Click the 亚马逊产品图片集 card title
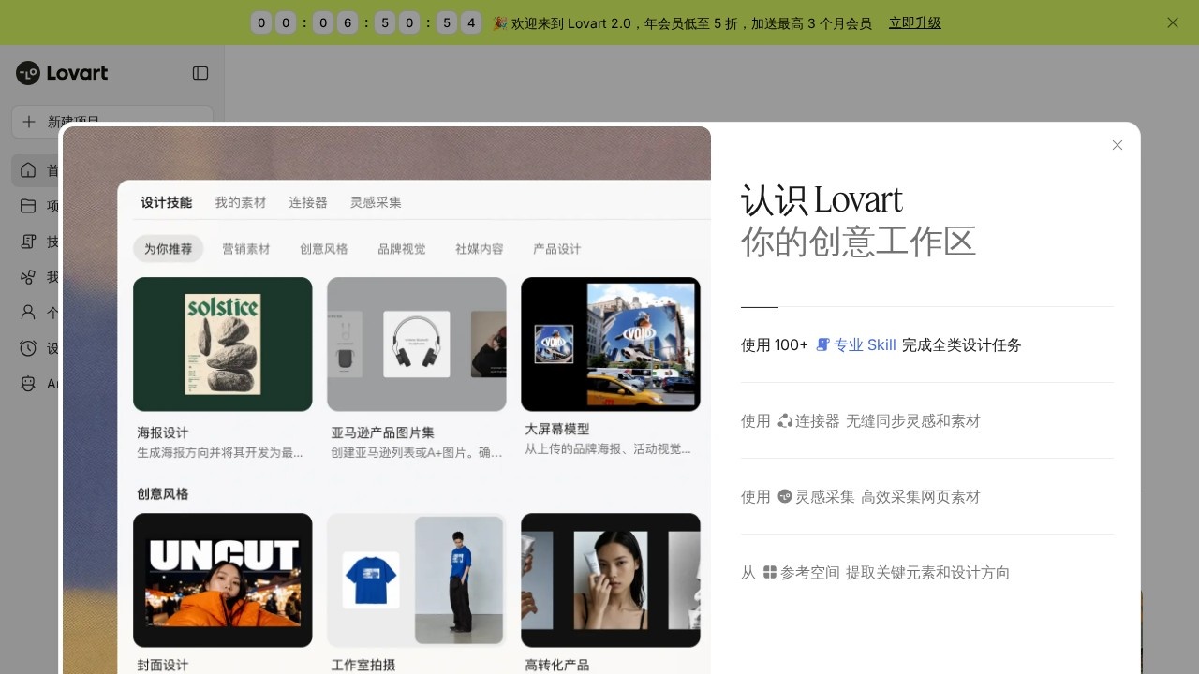This screenshot has height=674, width=1199. click(x=382, y=432)
